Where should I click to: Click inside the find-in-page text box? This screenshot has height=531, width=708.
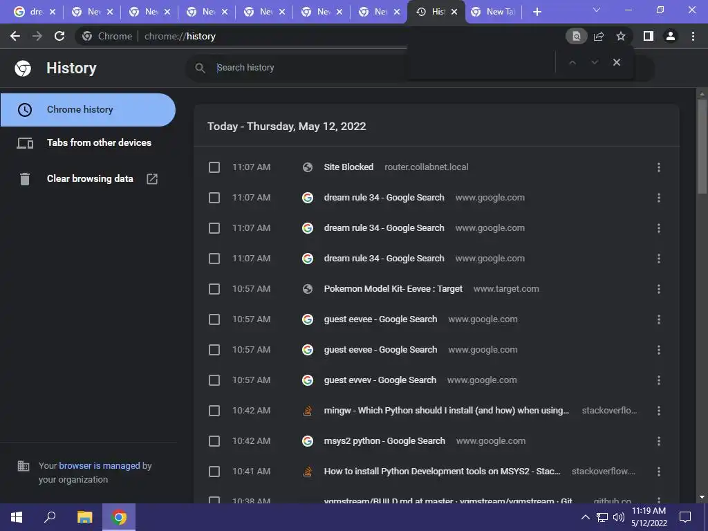482,62
